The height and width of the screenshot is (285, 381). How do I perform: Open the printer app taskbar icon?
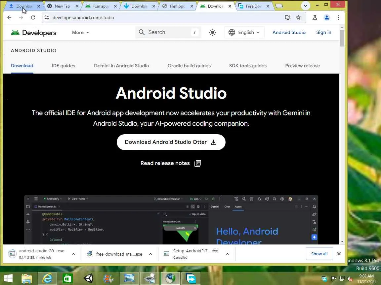point(150,278)
